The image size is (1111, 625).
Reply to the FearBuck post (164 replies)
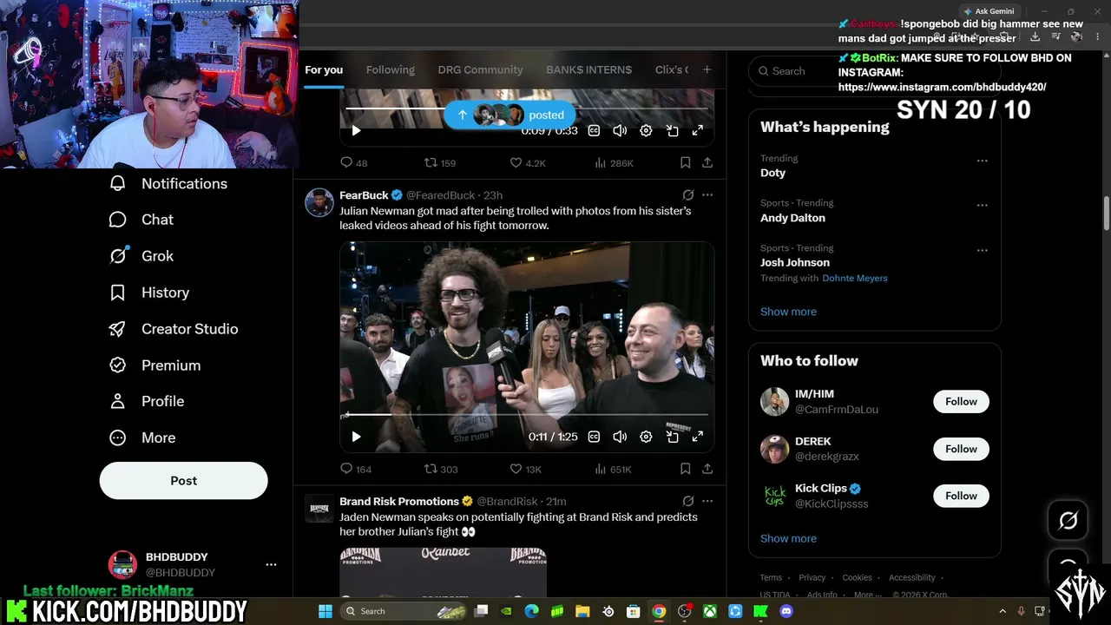356,469
